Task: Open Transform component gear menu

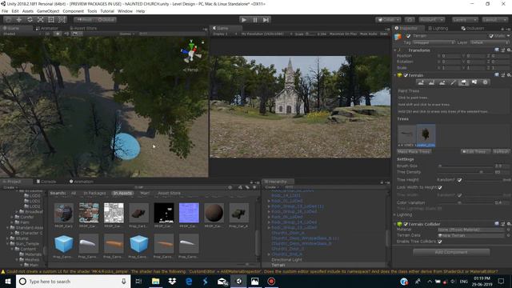Action: point(509,50)
